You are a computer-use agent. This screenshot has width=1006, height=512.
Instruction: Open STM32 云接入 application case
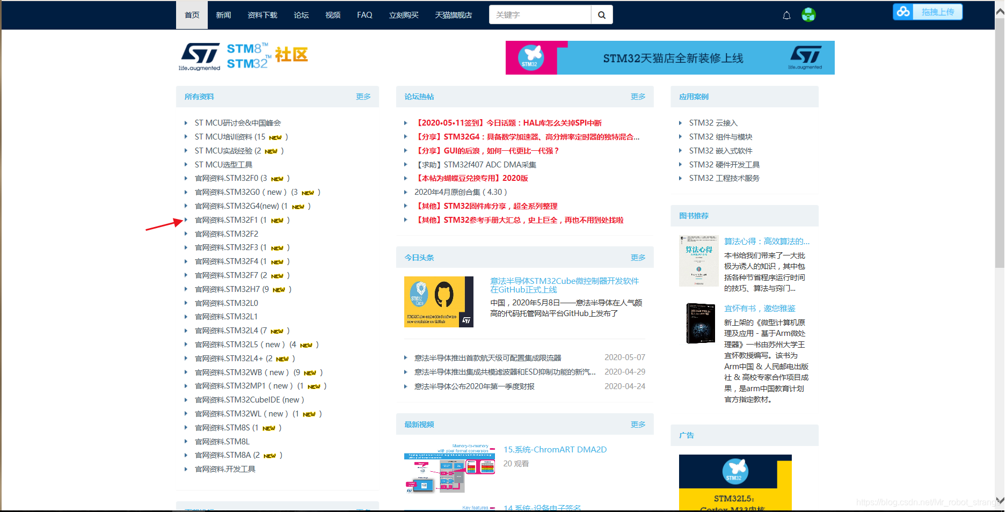(713, 123)
